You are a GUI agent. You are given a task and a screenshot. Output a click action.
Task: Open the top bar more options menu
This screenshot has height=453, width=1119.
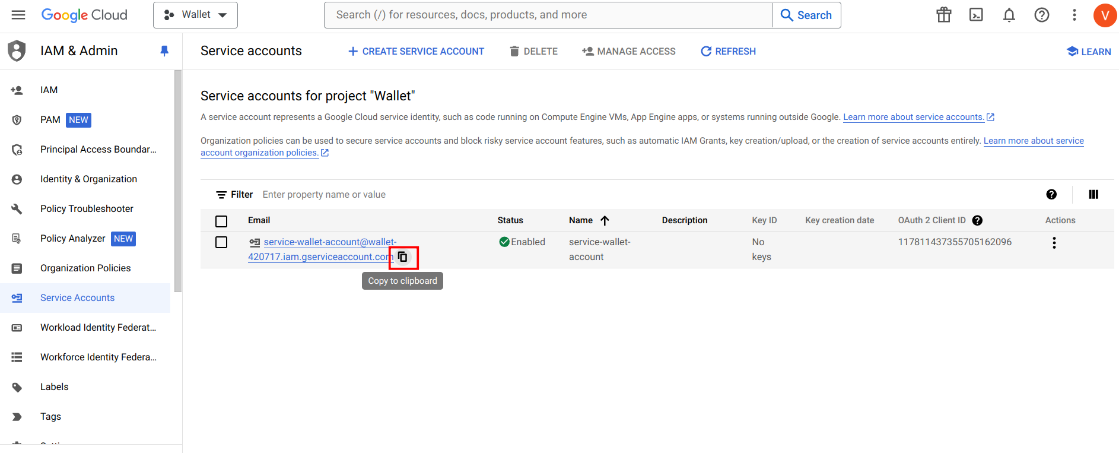click(x=1074, y=15)
